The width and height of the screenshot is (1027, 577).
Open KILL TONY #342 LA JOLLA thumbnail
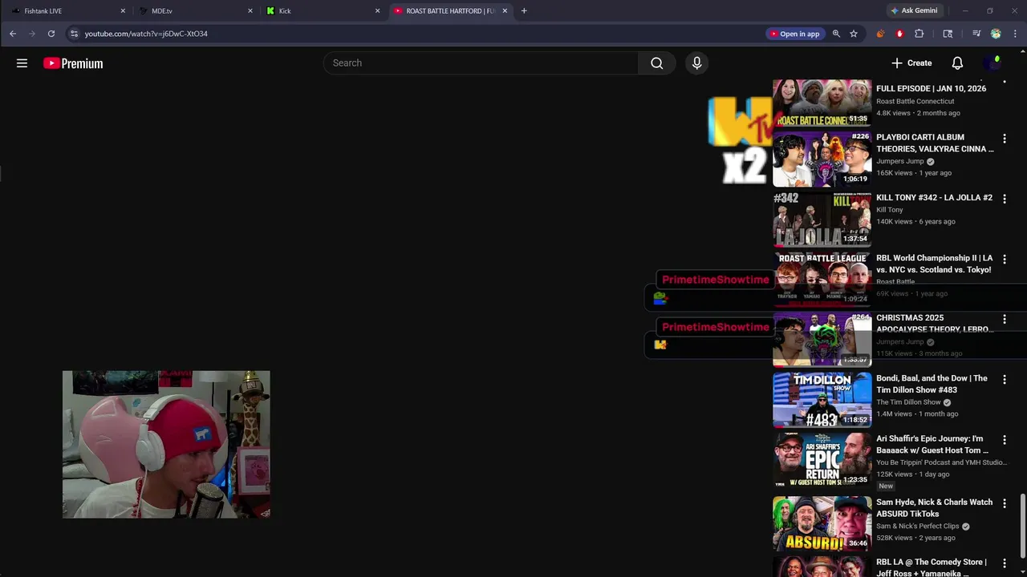point(822,219)
